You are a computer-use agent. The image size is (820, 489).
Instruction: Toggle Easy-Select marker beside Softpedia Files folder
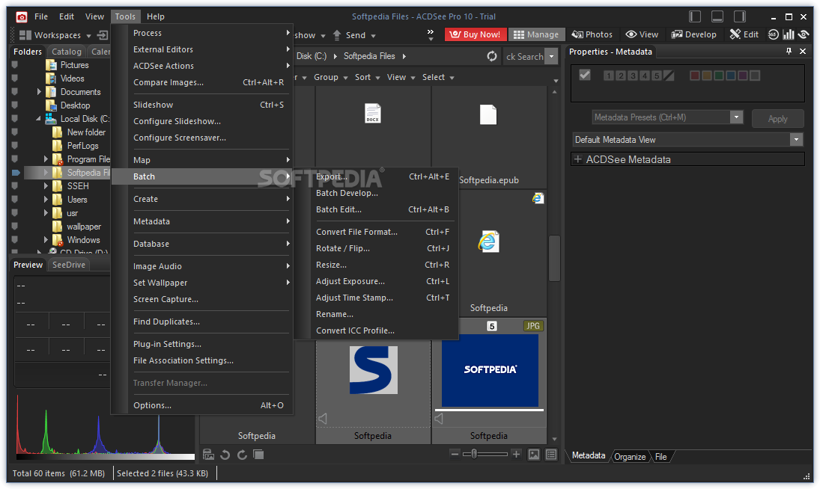click(15, 172)
